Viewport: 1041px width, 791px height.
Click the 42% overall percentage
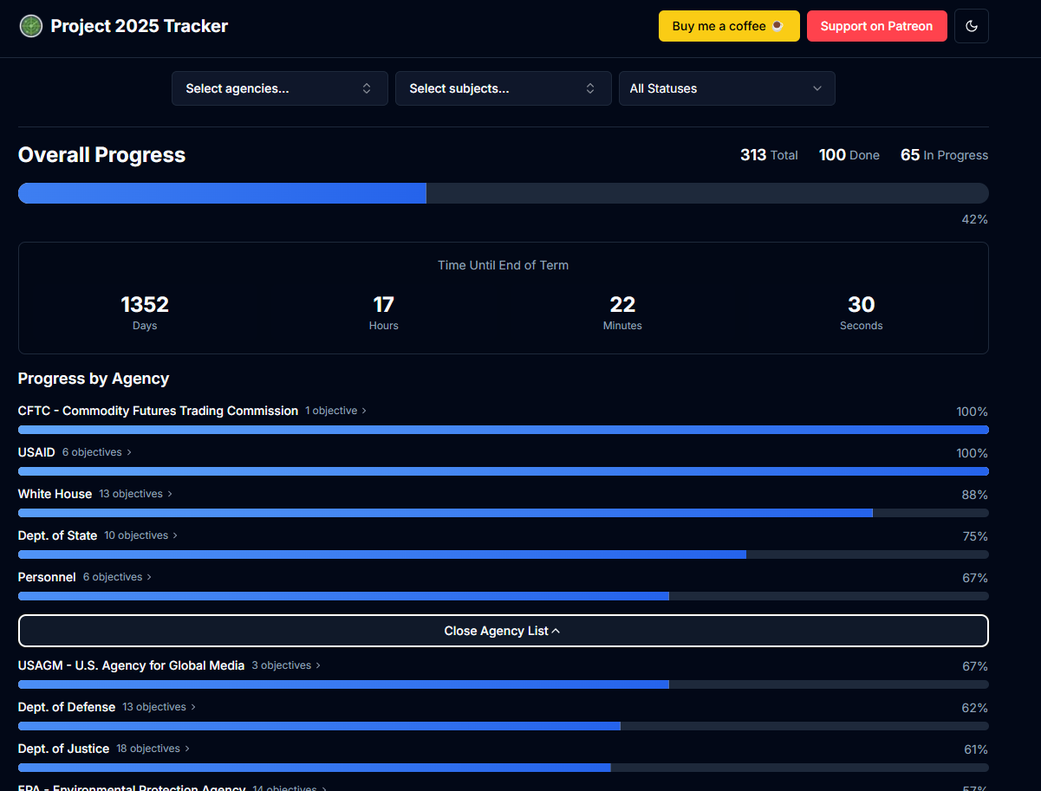(975, 219)
